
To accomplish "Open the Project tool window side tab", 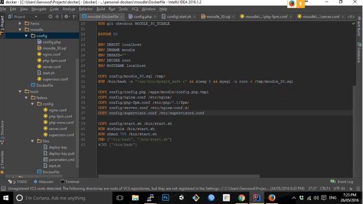I will (x=2, y=25).
